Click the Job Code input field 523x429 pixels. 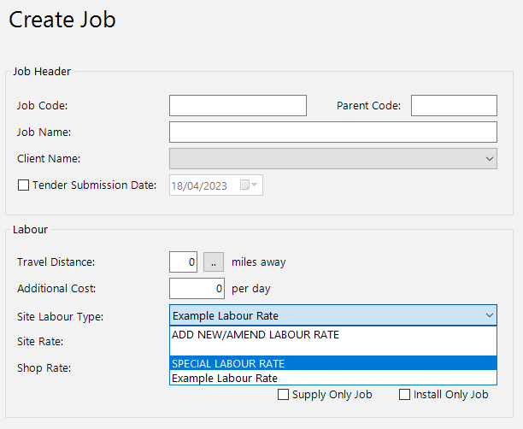coord(238,105)
